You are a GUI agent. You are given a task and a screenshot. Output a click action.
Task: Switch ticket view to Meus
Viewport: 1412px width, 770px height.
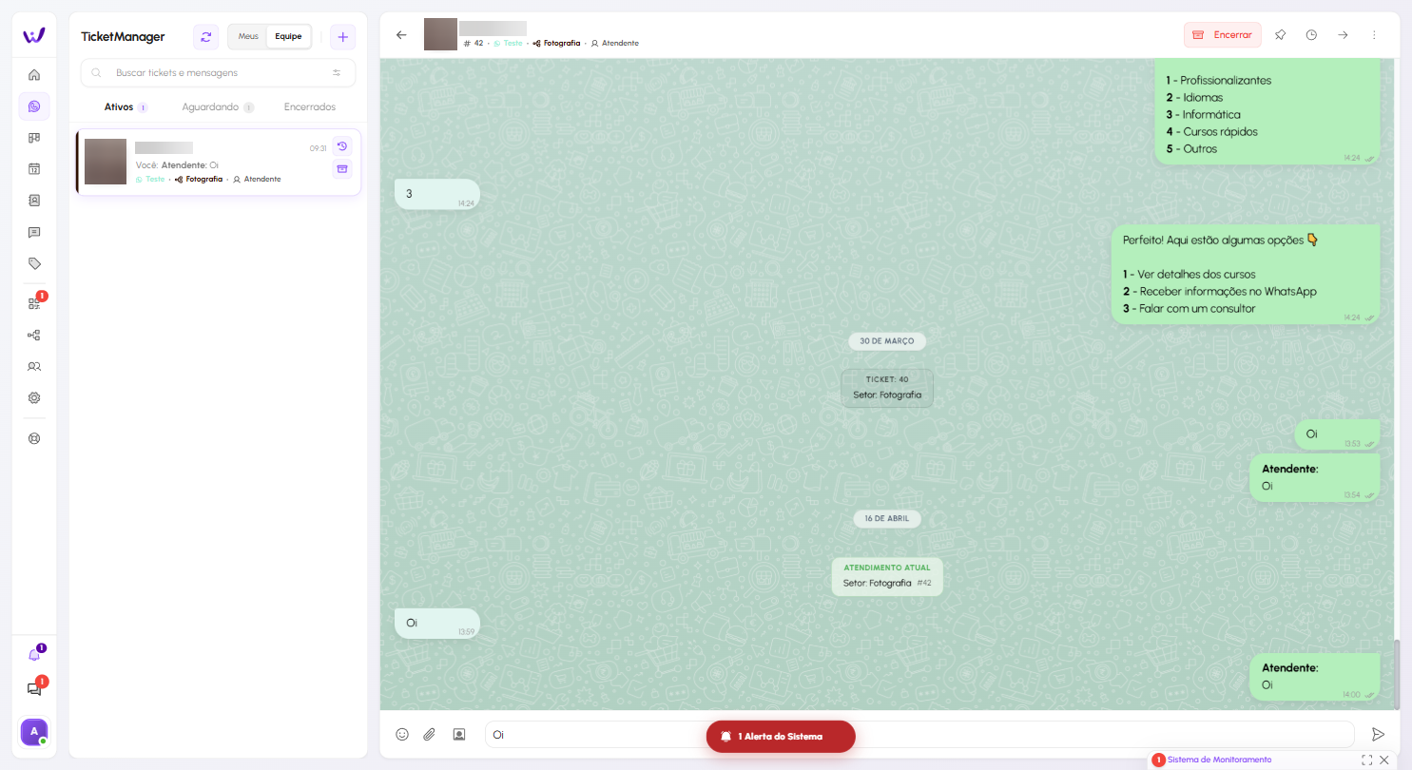[x=247, y=37]
